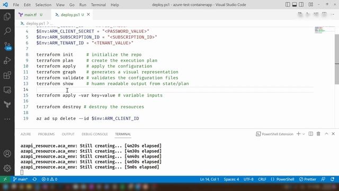339x191 pixels.
Task: Open the Remote Explorer view
Action: [7, 90]
